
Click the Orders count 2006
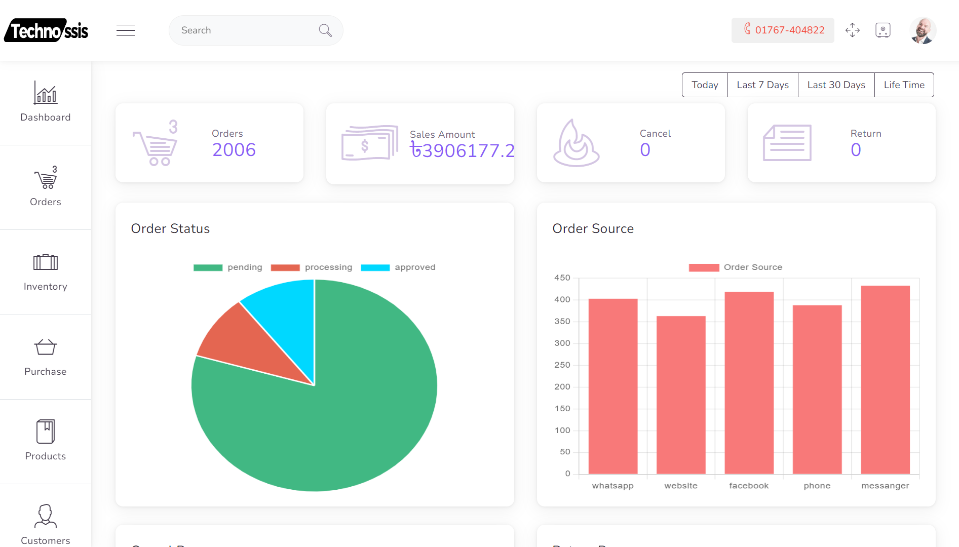click(x=234, y=150)
